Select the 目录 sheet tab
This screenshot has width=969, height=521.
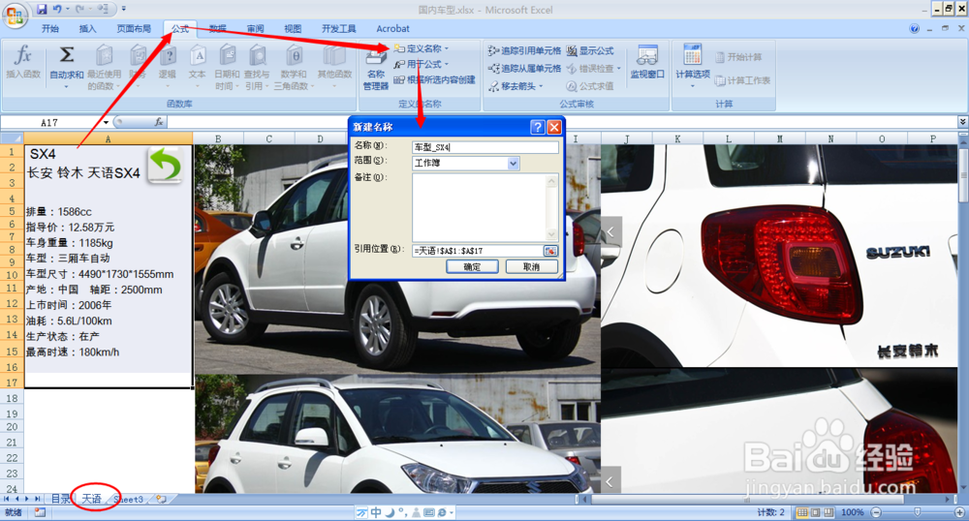click(x=60, y=499)
